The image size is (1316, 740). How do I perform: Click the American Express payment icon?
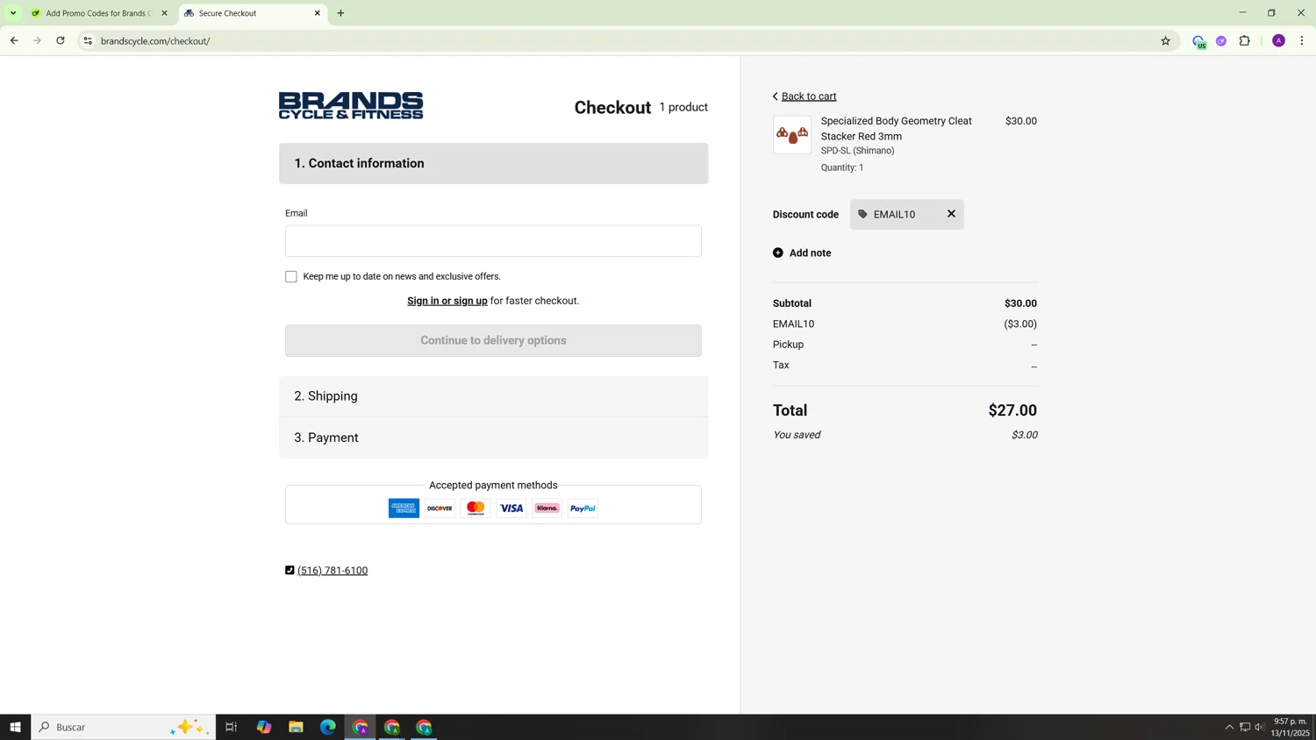point(404,509)
